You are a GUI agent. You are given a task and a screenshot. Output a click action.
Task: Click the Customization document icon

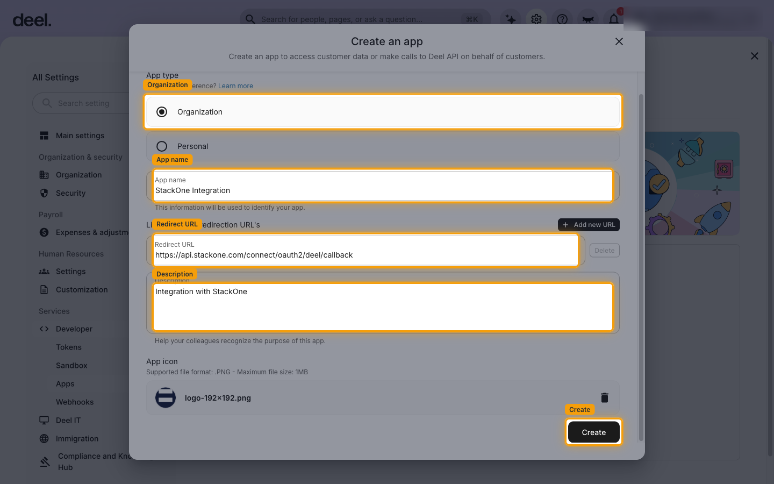click(x=44, y=289)
